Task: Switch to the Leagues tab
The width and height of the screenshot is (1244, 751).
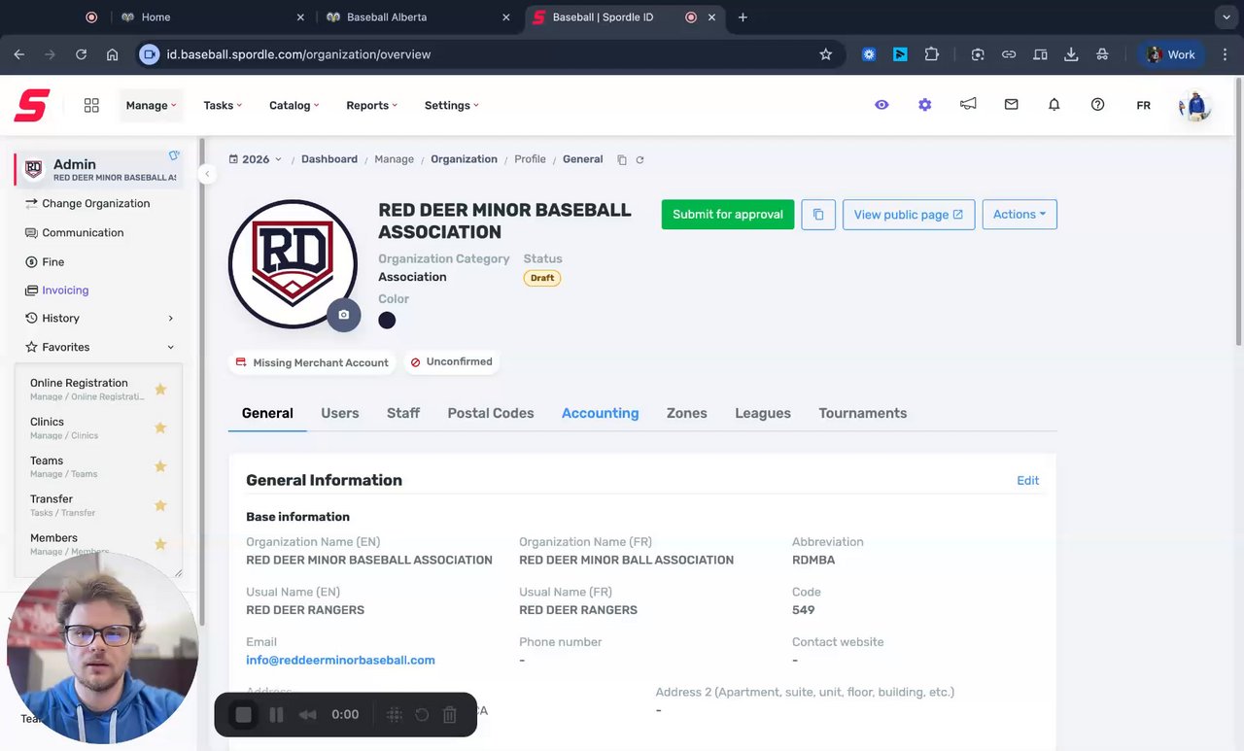Action: pyautogui.click(x=763, y=413)
